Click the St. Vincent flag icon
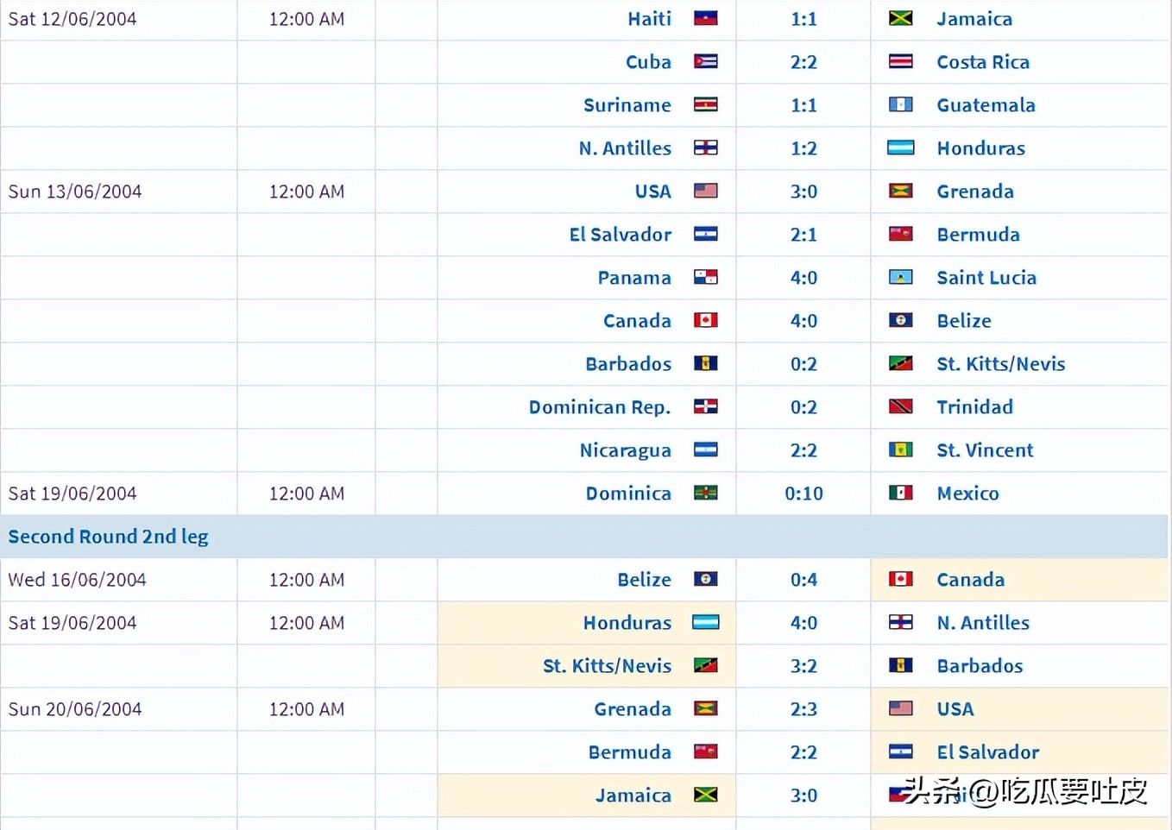 point(900,450)
